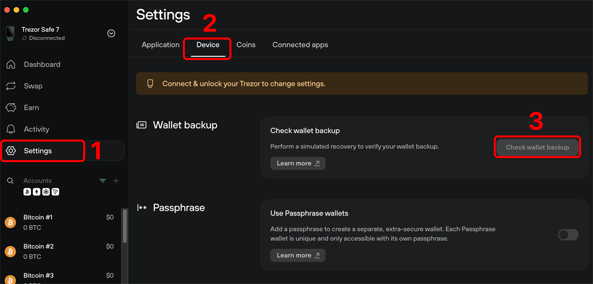Open the green accounts filter icon
Viewport: 593px width, 284px height.
(103, 181)
